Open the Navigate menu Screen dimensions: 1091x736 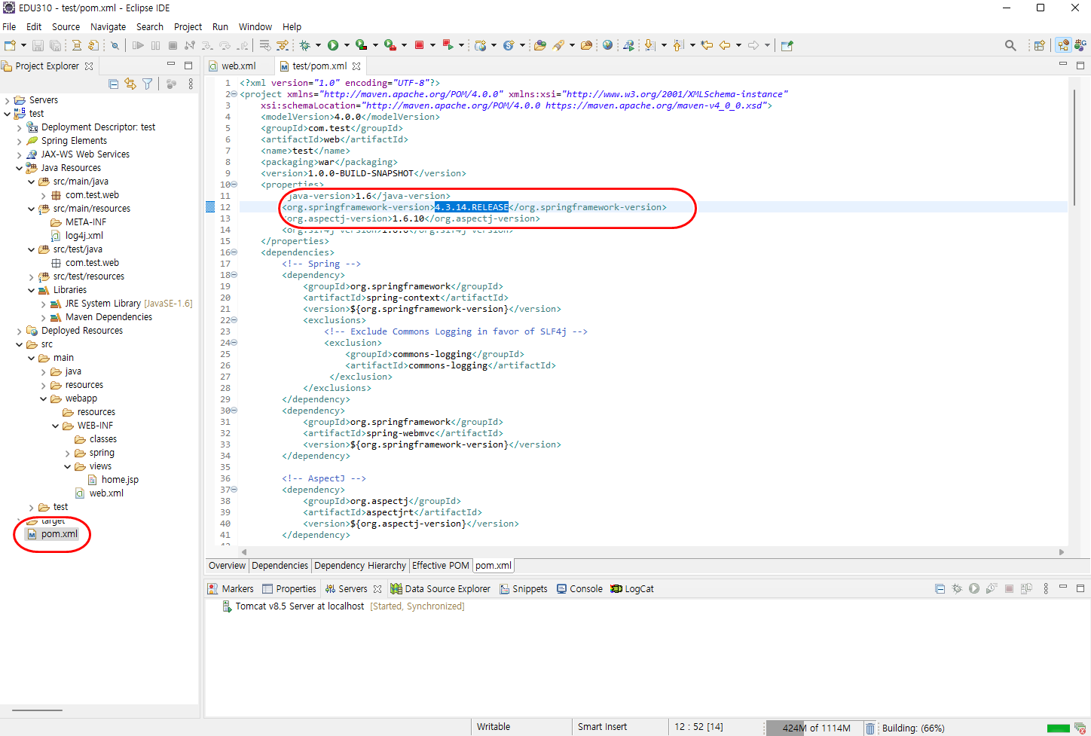point(108,26)
